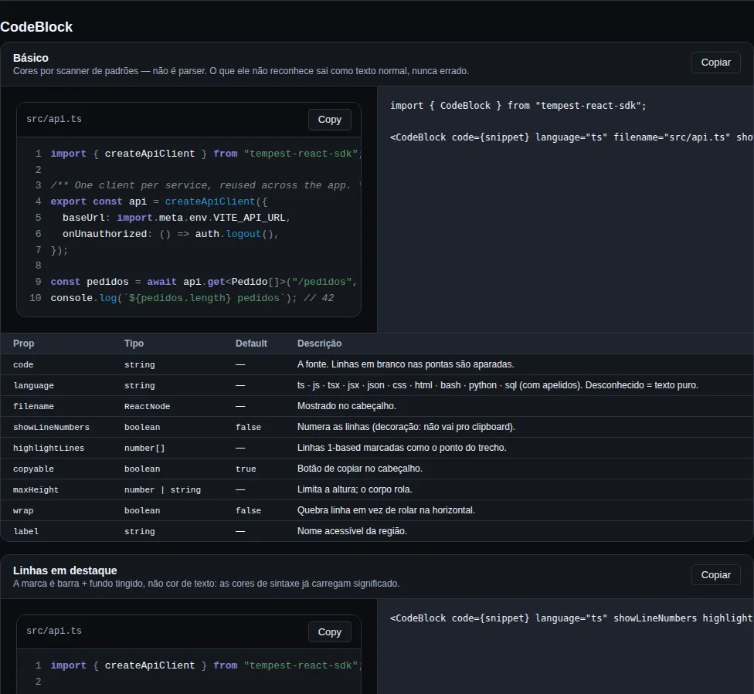Click the Prop column header
The image size is (754, 694).
[x=23, y=344]
